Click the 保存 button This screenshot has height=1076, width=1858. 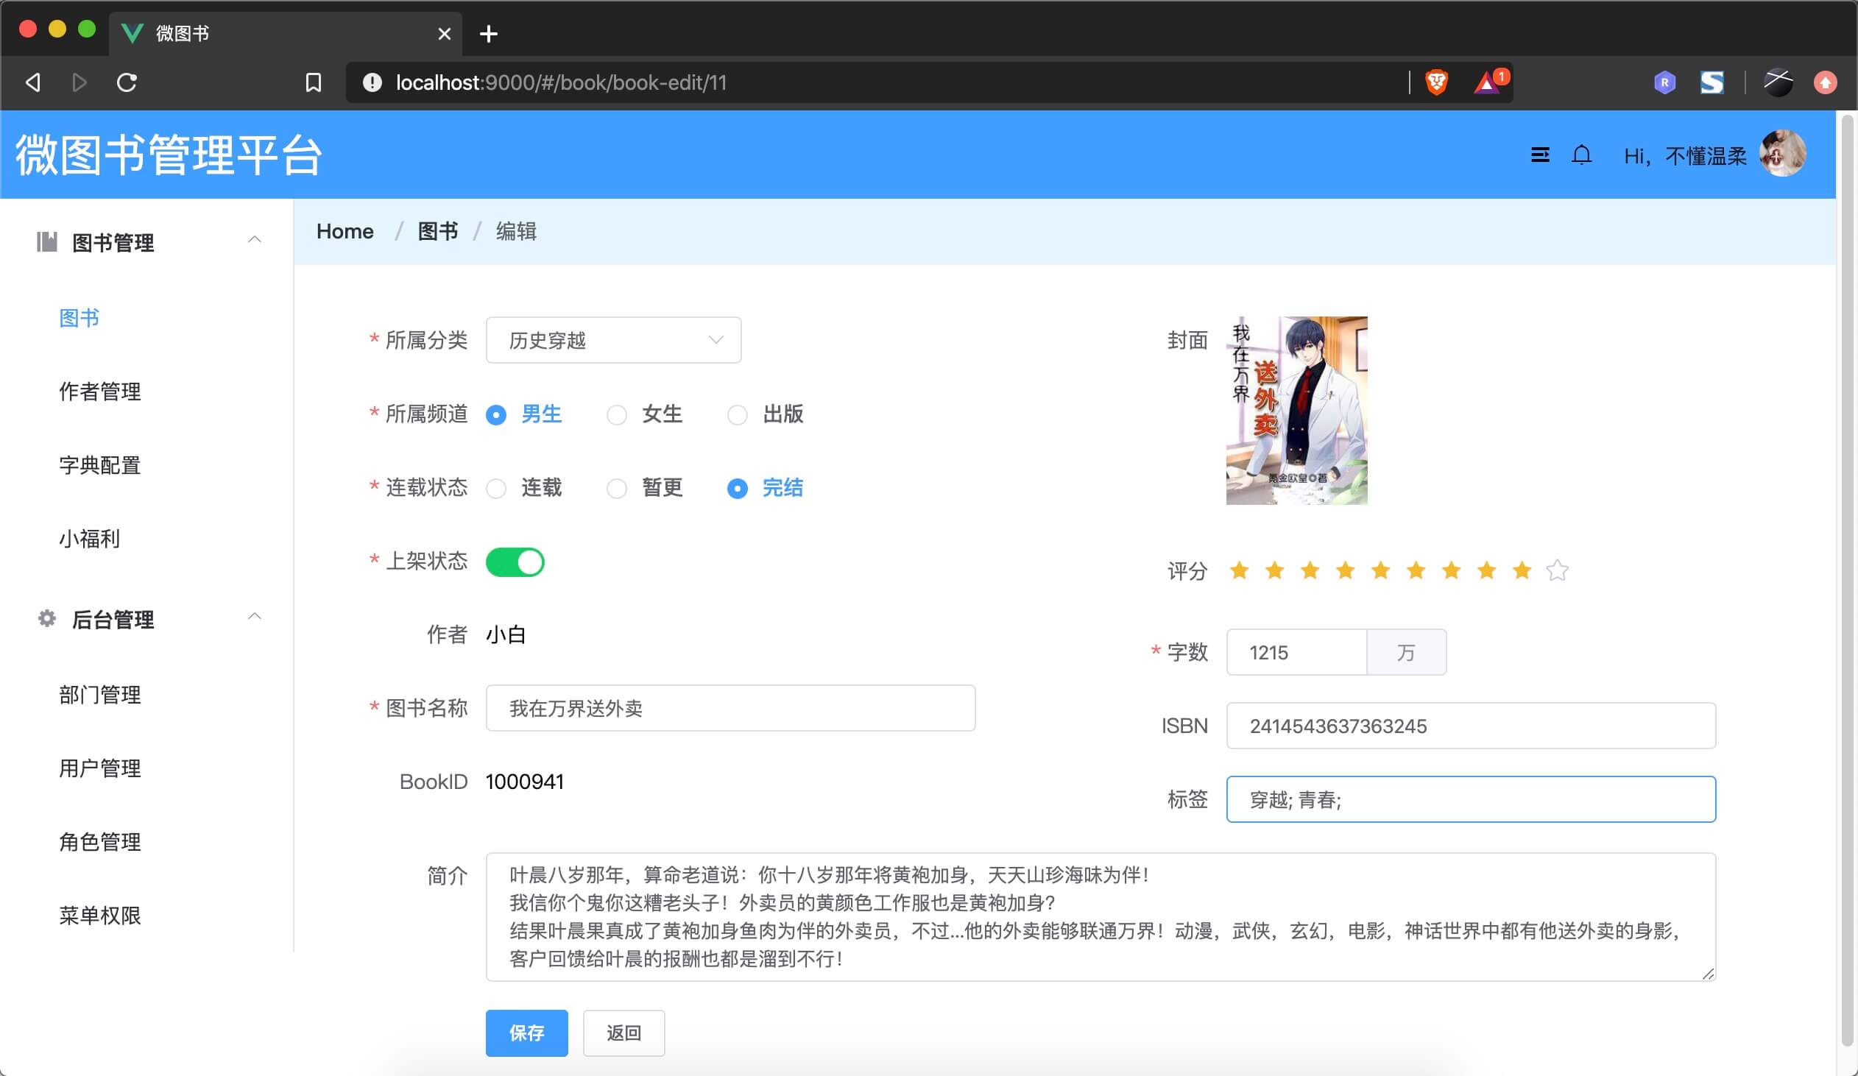point(526,1033)
